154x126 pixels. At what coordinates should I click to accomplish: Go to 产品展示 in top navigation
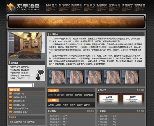pos(89,5)
